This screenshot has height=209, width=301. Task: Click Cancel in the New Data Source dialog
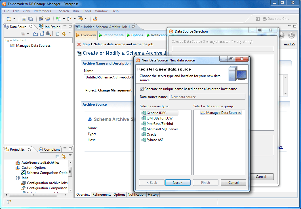coord(233,183)
